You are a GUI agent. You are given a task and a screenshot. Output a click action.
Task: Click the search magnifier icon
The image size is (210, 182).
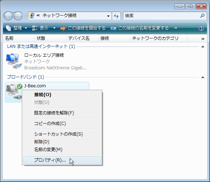[202, 15]
